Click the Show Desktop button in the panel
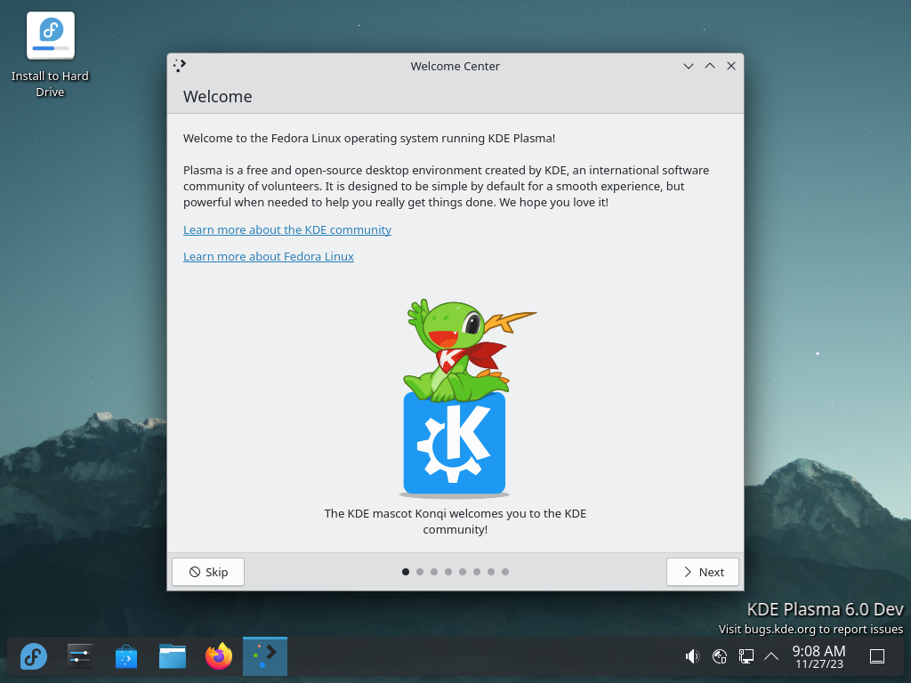The image size is (911, 683). click(876, 656)
